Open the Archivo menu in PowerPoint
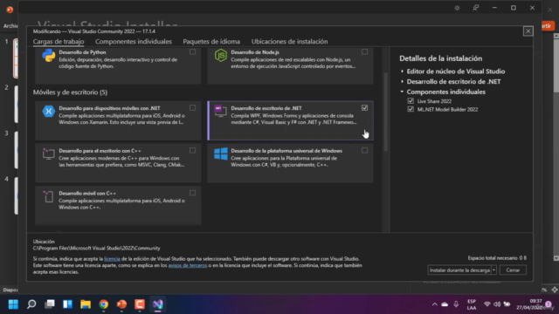The width and height of the screenshot is (559, 314). (10, 26)
